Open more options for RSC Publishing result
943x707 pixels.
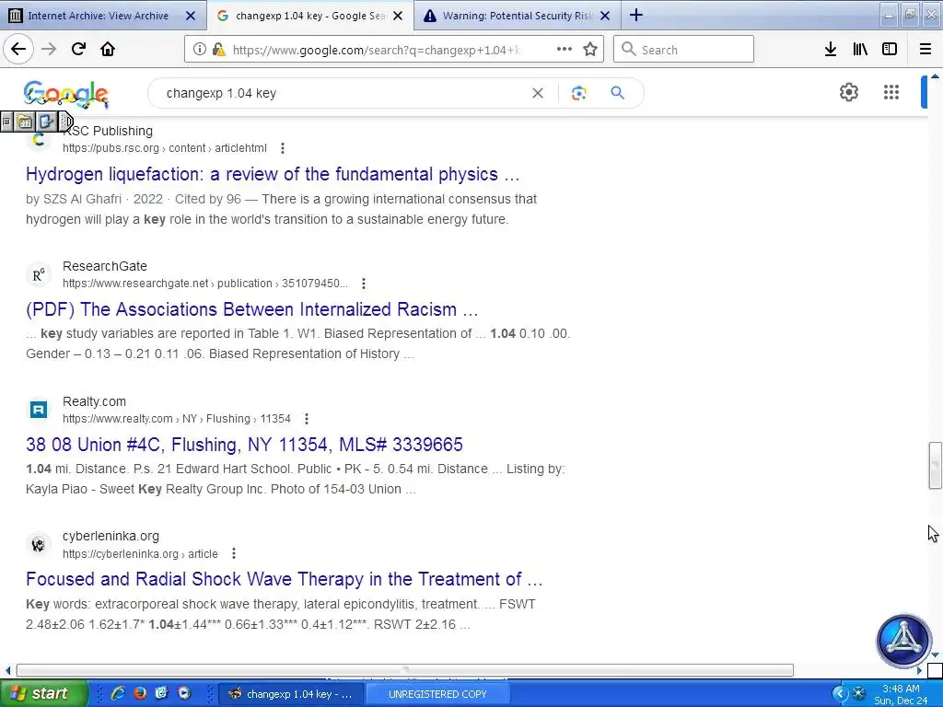click(x=282, y=148)
